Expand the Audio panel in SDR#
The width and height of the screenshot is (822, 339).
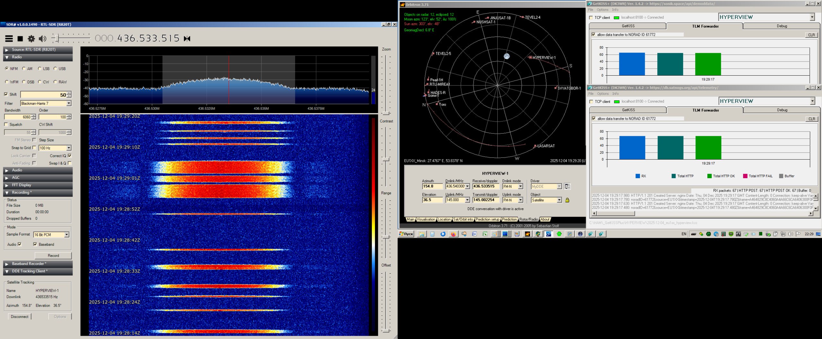pos(17,170)
